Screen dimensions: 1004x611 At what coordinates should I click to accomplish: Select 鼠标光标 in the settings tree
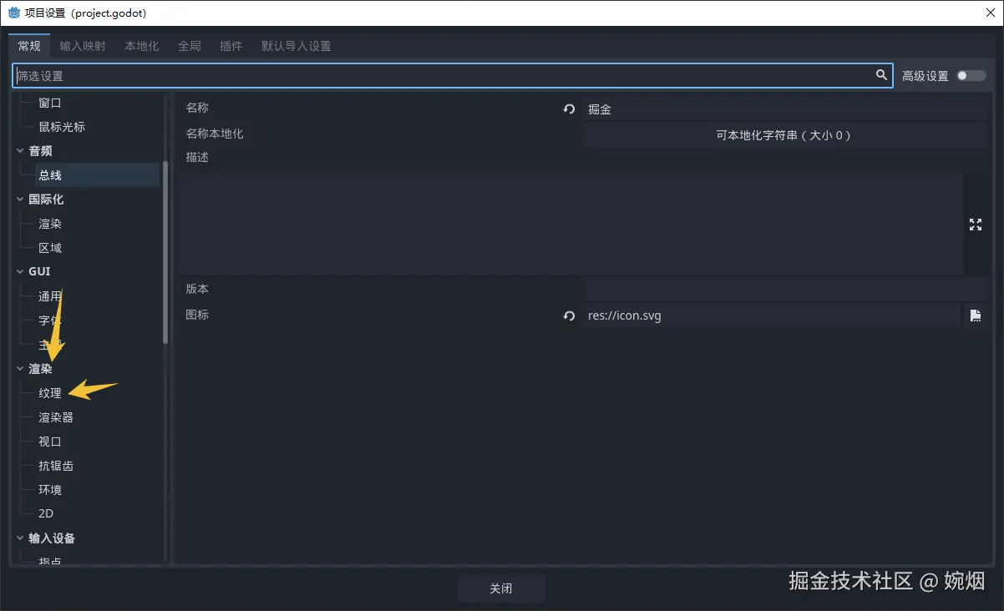62,127
